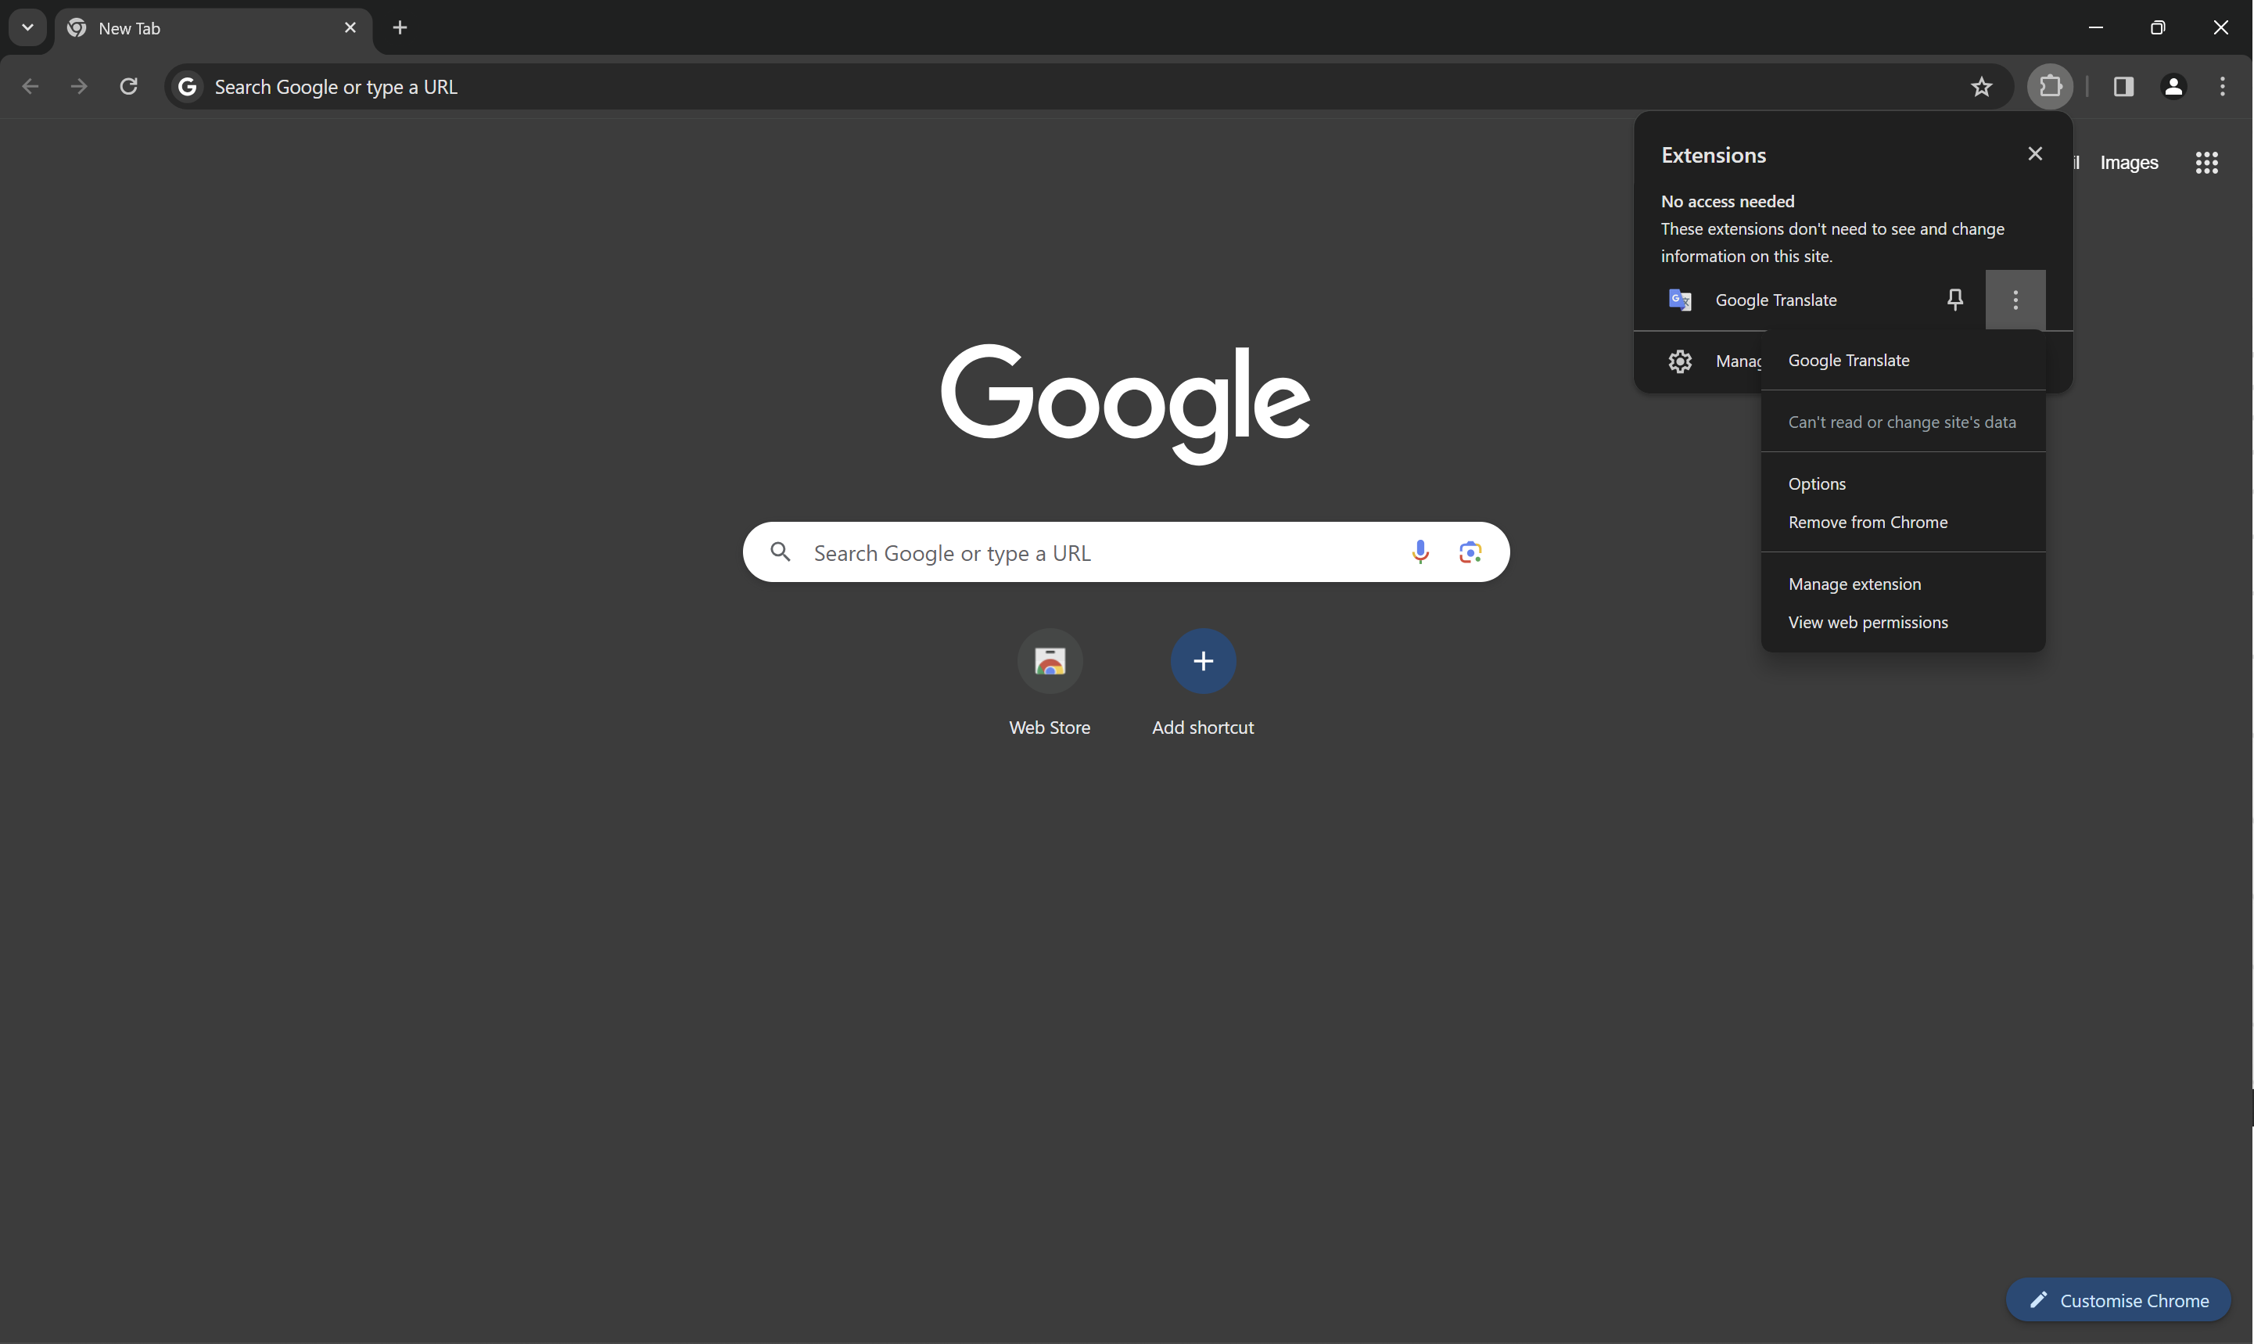Open the Google apps grid

point(2206,163)
